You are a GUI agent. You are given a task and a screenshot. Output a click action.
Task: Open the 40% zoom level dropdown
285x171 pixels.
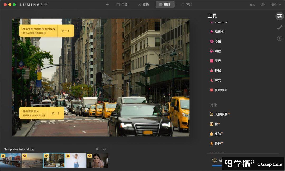(276, 5)
